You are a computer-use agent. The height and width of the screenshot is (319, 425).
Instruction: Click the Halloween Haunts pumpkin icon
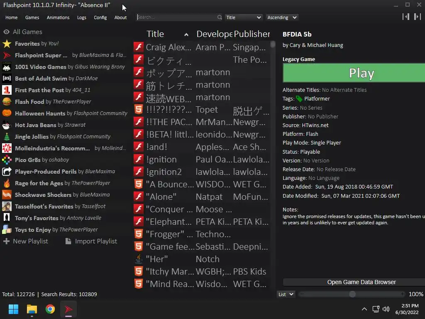[x=7, y=113]
